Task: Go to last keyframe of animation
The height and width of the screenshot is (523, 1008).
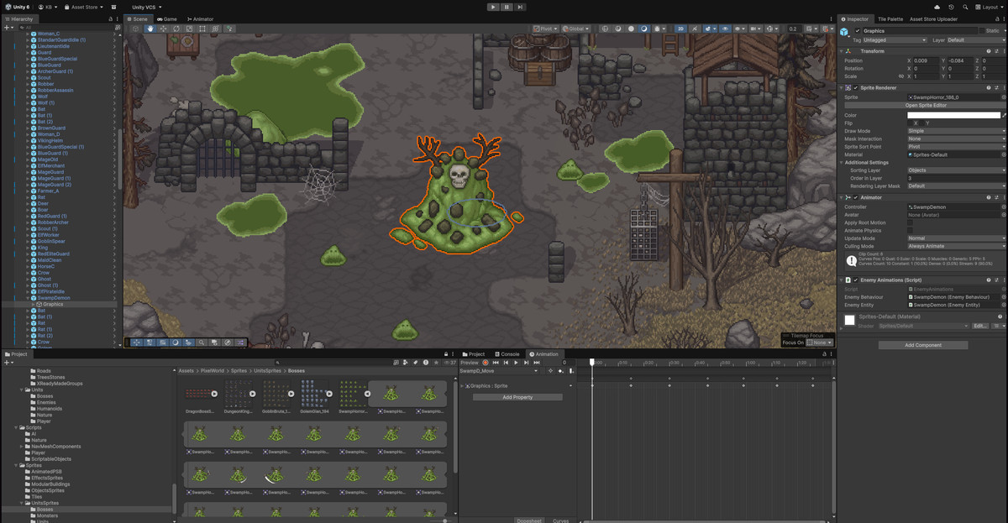Action: tap(536, 363)
